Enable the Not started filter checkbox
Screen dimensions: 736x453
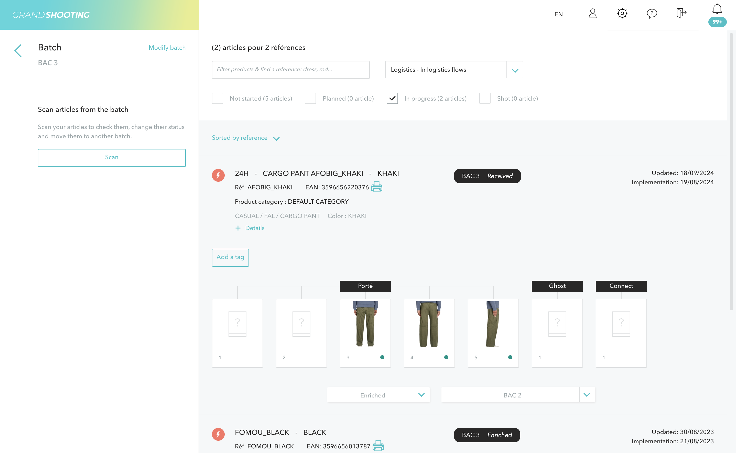coord(218,98)
